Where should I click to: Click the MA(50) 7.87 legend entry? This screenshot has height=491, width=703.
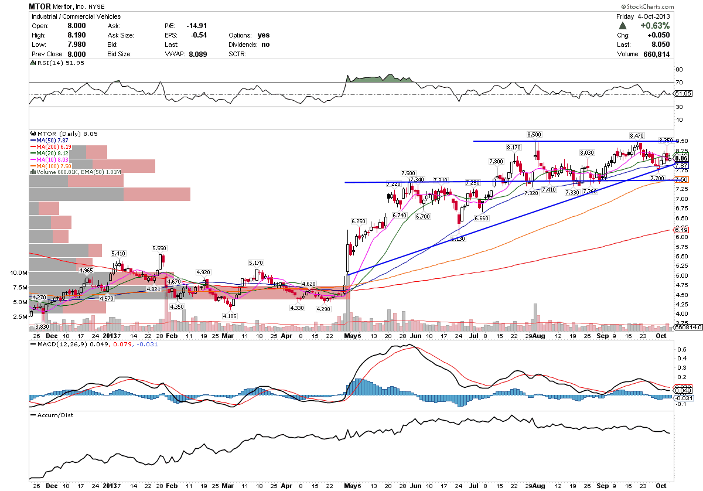(x=50, y=141)
